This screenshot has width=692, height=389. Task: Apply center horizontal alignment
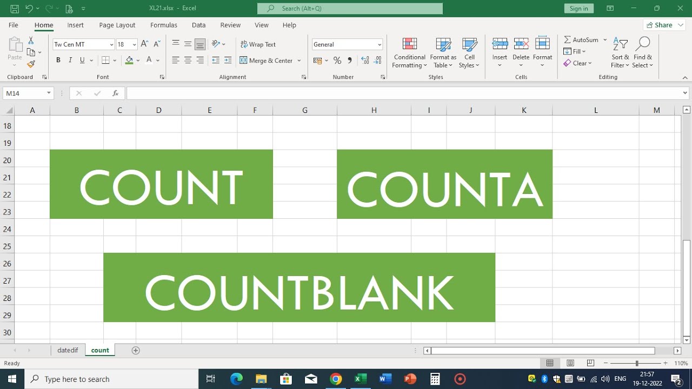[x=188, y=61]
